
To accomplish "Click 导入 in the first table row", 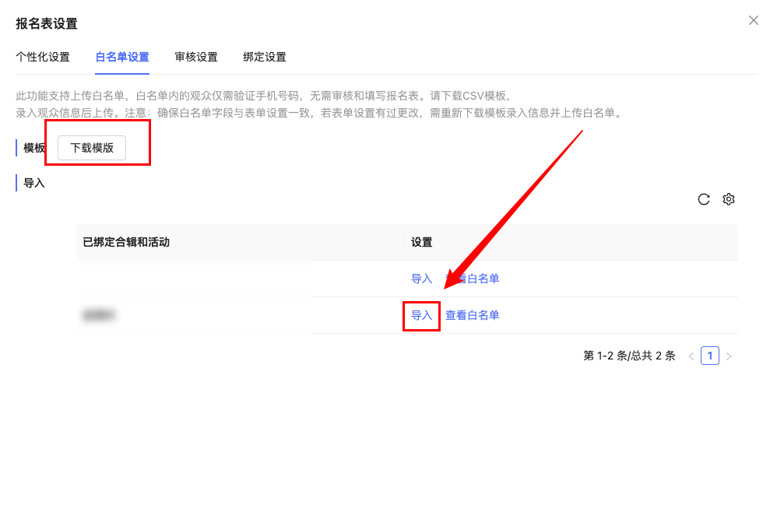I will tap(421, 279).
